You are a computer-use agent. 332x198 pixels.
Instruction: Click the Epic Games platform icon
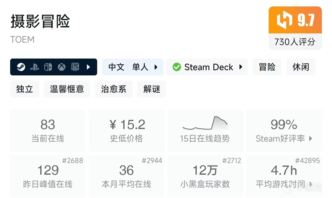click(x=75, y=67)
